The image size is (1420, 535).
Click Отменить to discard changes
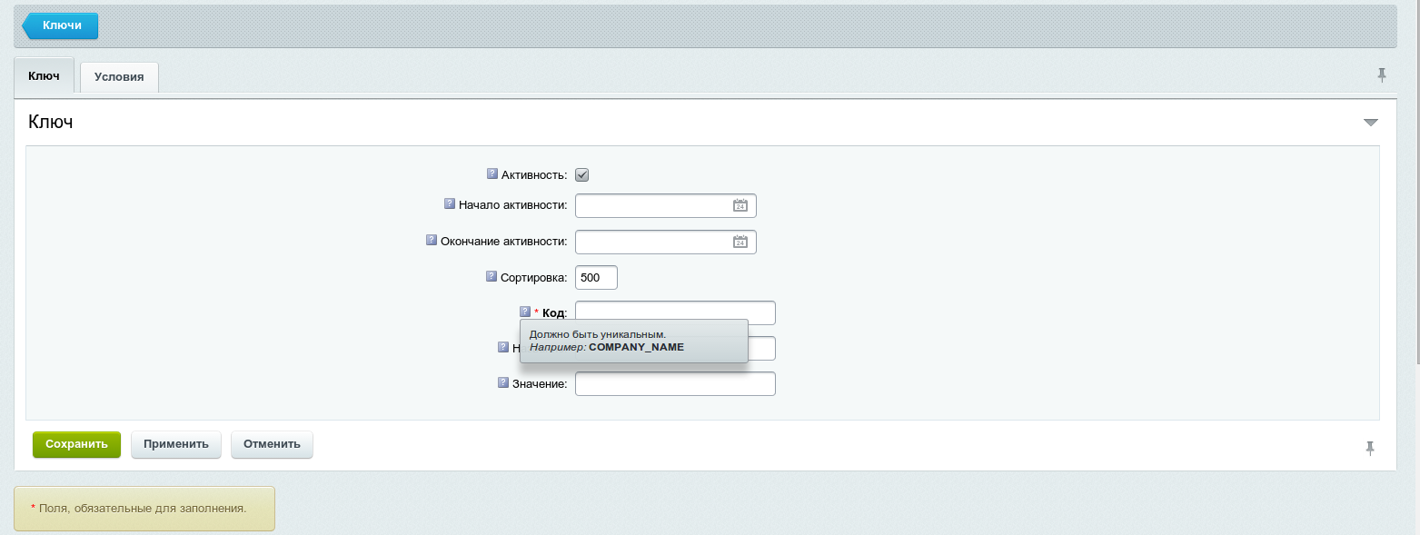[x=272, y=444]
